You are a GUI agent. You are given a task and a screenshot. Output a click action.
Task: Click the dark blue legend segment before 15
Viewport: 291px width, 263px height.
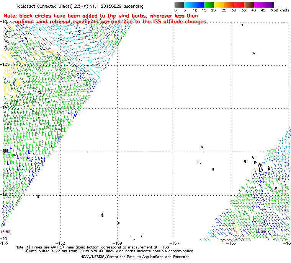[199, 5]
